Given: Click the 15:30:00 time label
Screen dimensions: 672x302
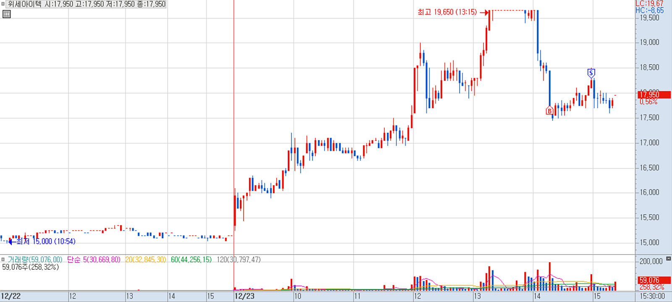Looking at the screenshot, I should (652, 296).
